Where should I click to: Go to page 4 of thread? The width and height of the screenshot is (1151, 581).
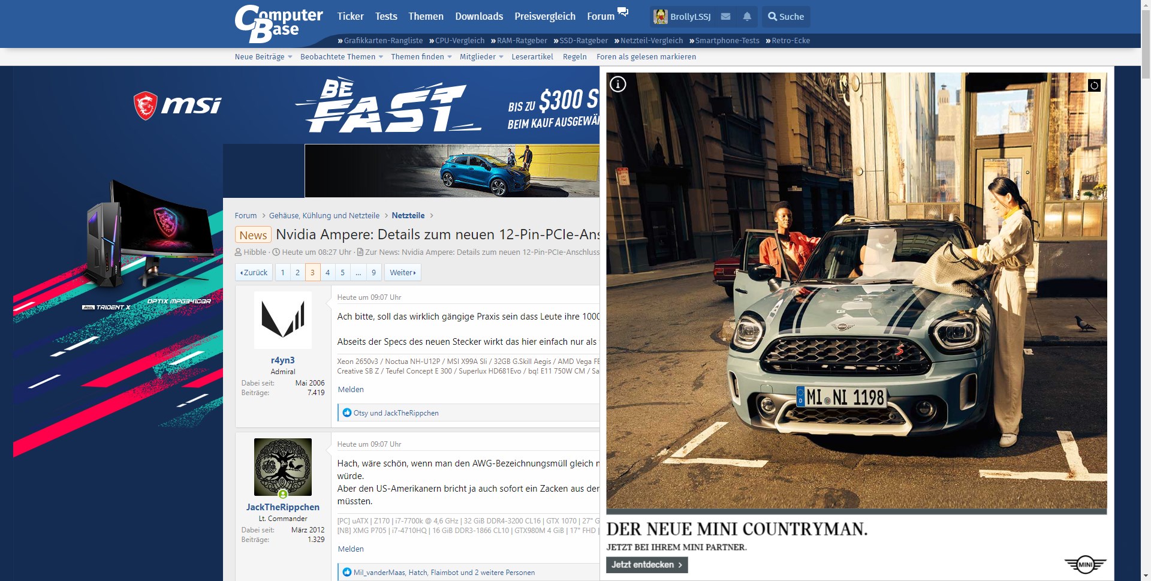tap(327, 272)
